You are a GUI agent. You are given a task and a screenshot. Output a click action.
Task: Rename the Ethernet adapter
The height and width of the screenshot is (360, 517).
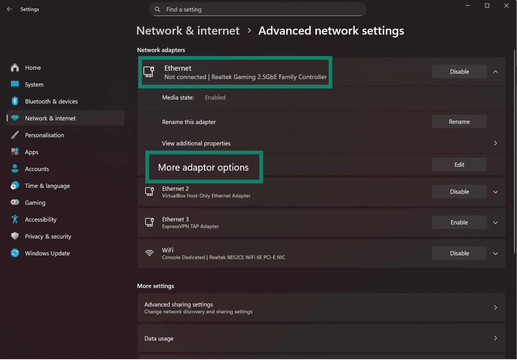pyautogui.click(x=459, y=121)
